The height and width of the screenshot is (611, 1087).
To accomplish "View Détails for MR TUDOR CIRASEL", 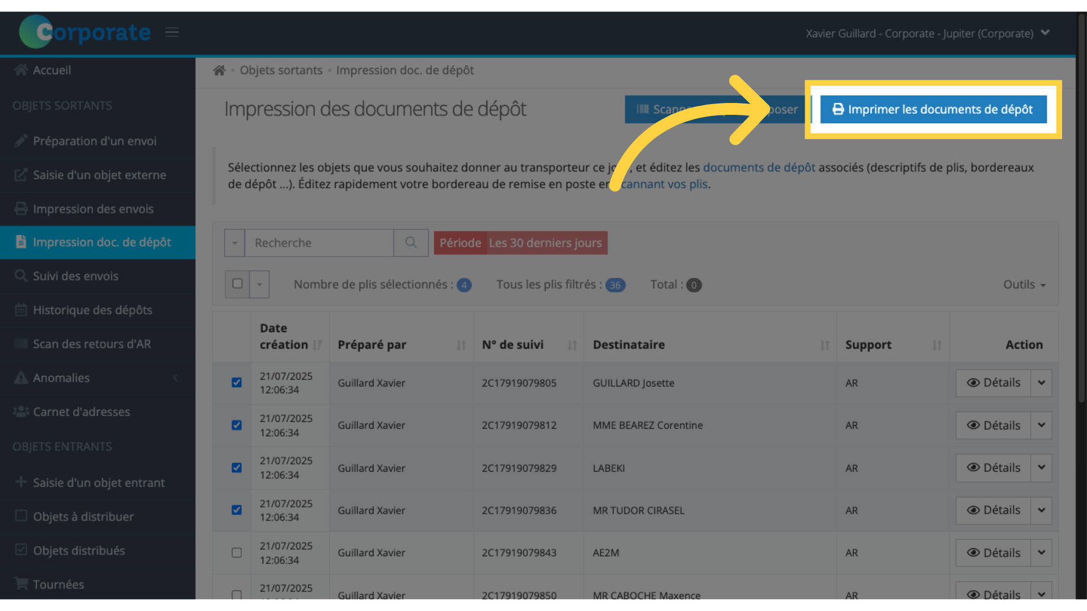I will 993,510.
